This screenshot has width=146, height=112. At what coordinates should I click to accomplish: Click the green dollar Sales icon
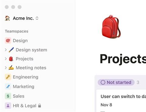click(x=8, y=96)
